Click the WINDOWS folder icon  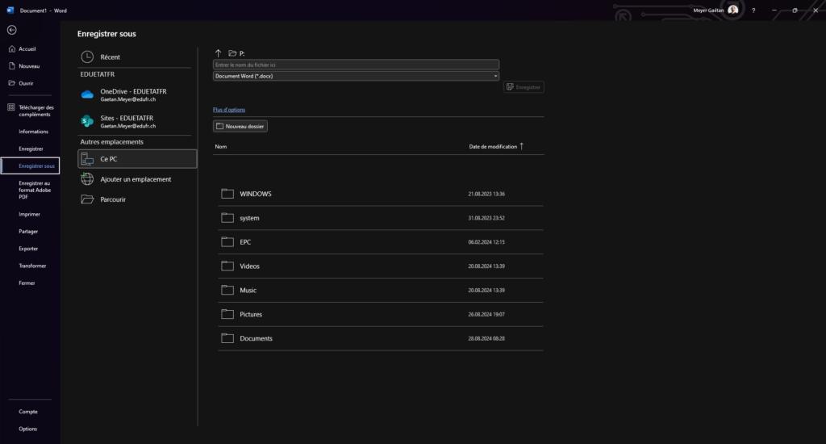point(227,194)
